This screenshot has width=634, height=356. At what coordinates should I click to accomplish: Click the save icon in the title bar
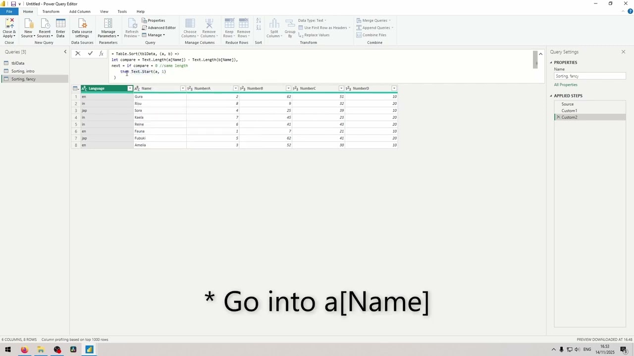[x=13, y=4]
